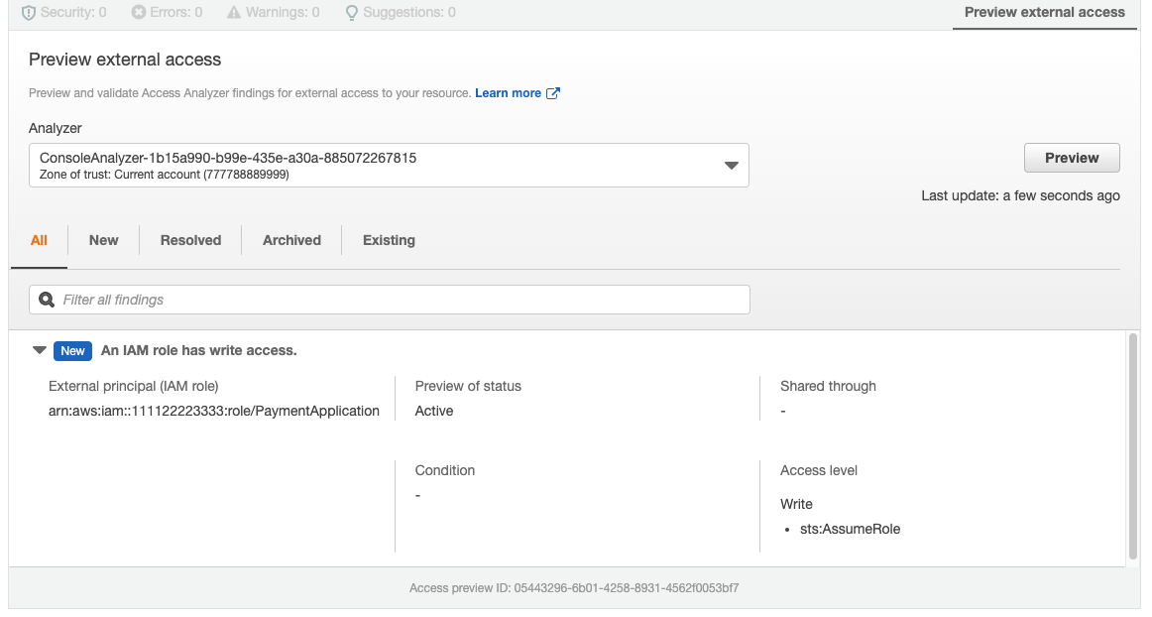
Task: Follow the Learn more link
Action: (x=508, y=93)
